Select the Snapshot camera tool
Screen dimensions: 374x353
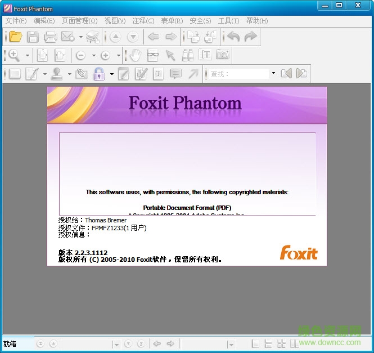coord(223,55)
